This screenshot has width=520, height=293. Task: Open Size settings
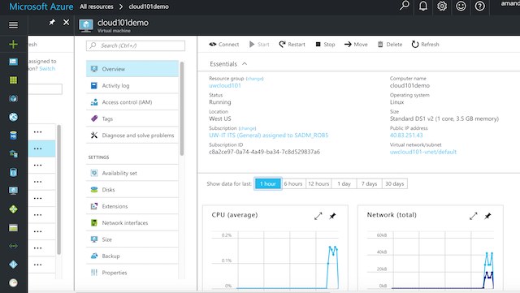click(x=132, y=239)
